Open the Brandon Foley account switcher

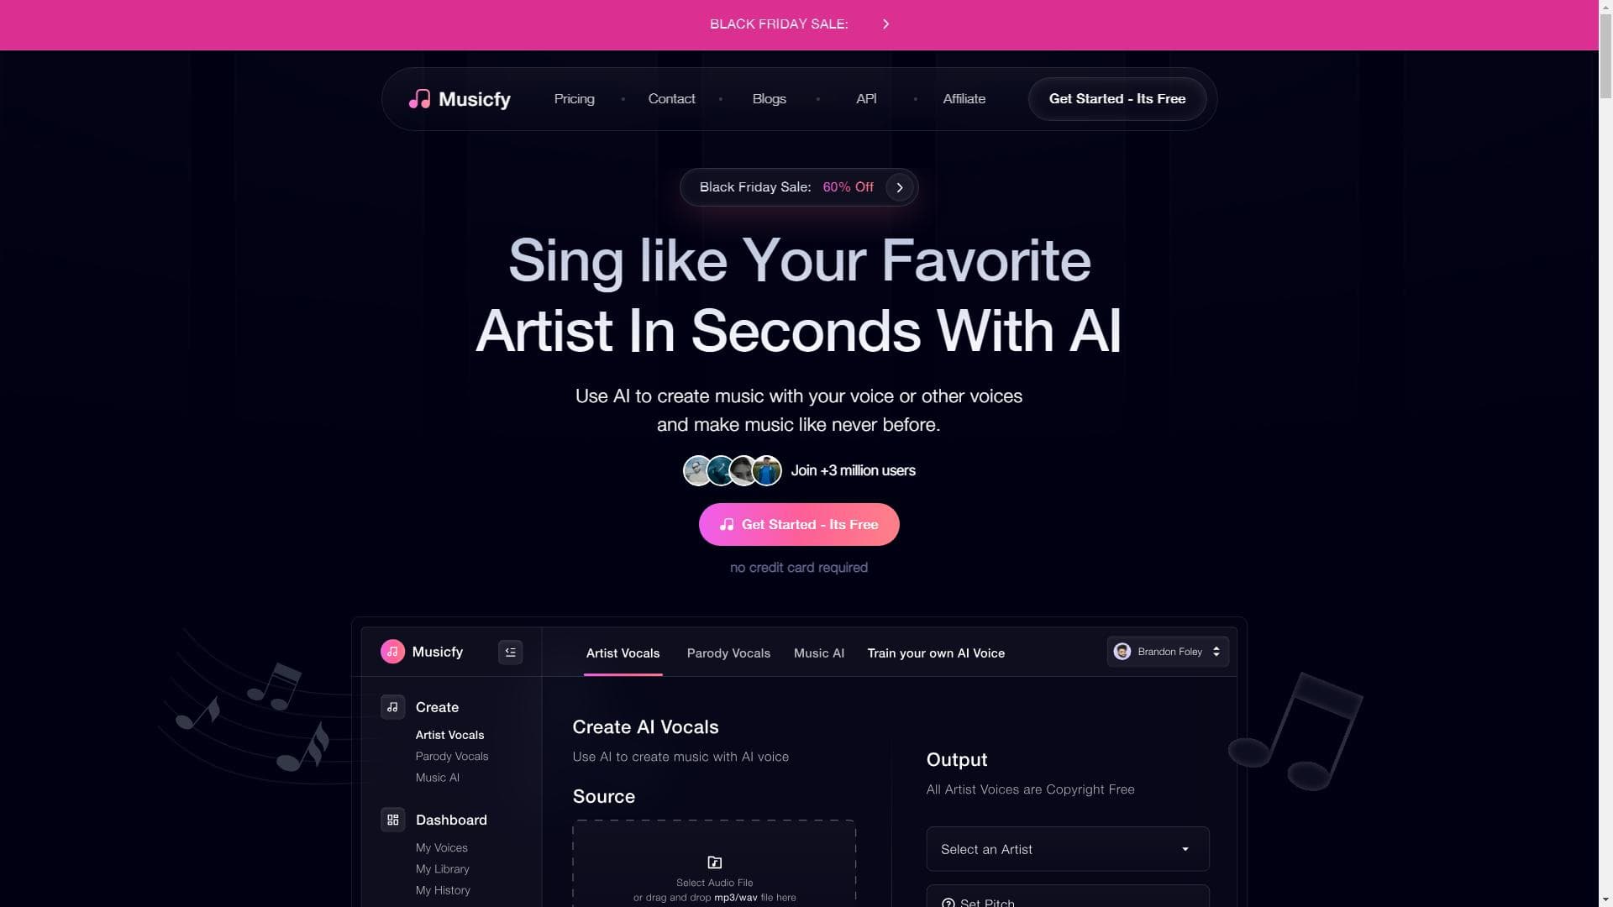(x=1168, y=652)
